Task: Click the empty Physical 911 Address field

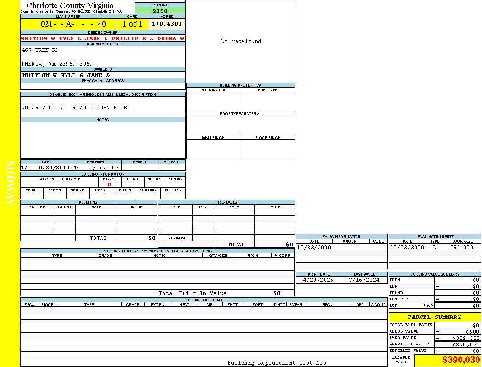Action: point(103,86)
